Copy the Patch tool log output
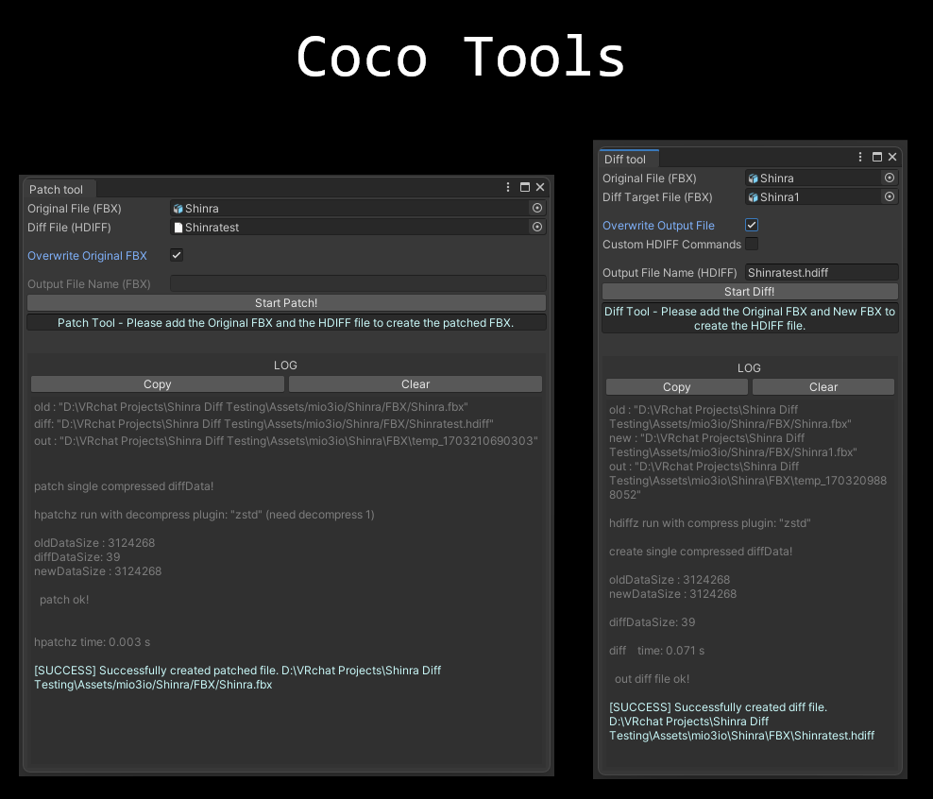This screenshot has height=799, width=933. tap(157, 384)
